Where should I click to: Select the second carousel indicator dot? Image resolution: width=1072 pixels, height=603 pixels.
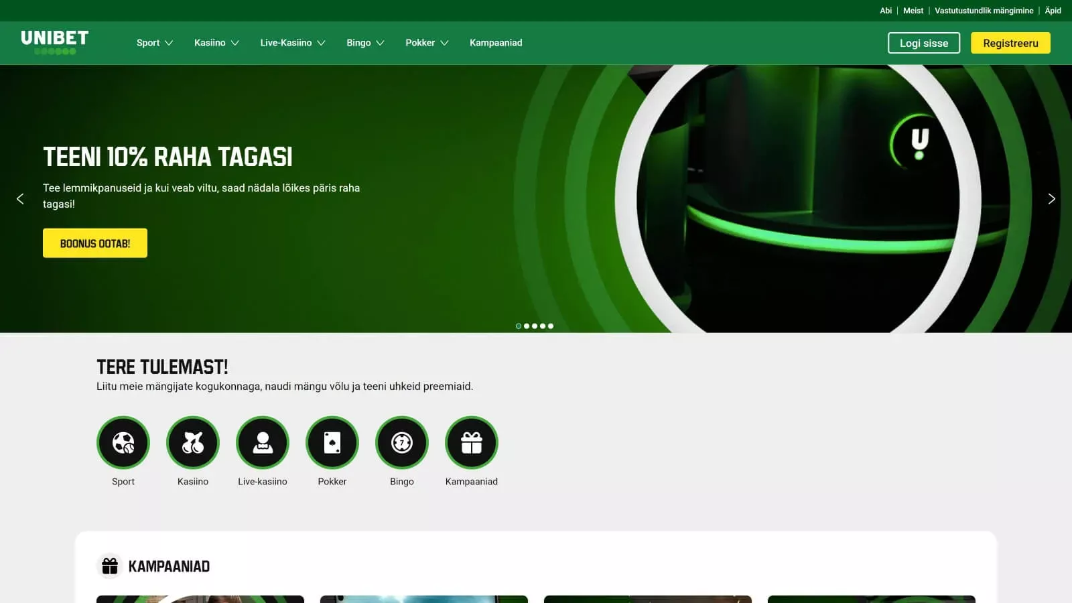526,326
